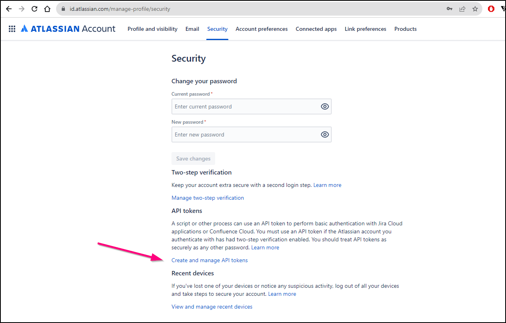Open the saved password key icon
Viewport: 506px width, 323px height.
(450, 9)
